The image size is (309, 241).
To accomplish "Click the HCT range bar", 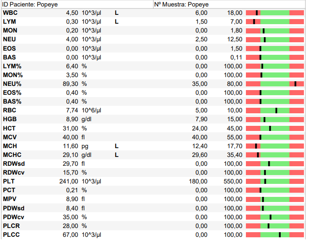I will click(274, 128).
